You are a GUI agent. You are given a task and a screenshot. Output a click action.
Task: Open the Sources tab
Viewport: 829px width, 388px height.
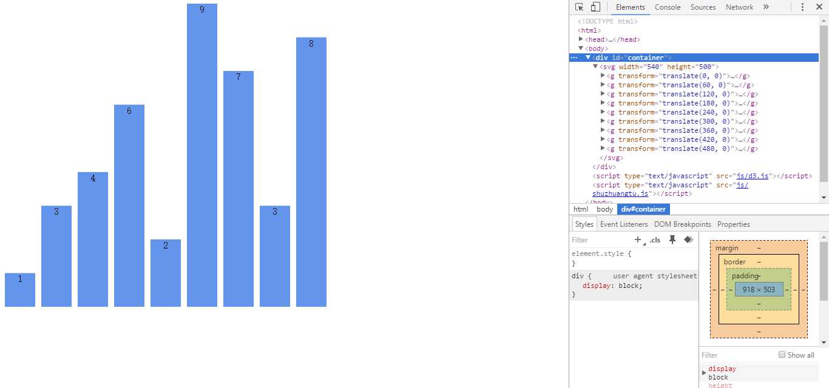point(703,7)
